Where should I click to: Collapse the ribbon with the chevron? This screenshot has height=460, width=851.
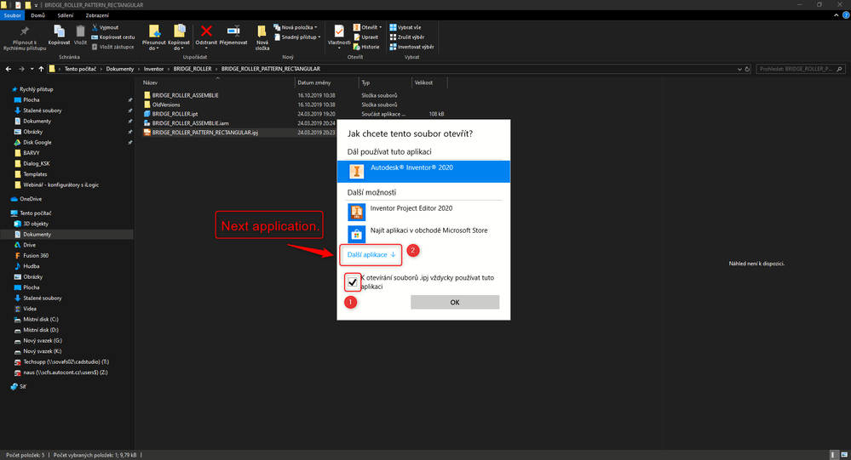click(x=836, y=15)
